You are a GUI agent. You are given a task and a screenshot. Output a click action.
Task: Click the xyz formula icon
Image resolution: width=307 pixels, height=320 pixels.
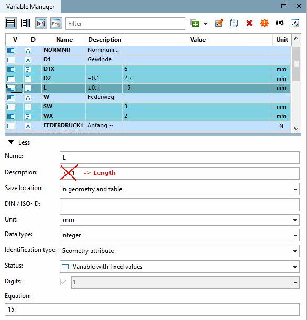295,23
